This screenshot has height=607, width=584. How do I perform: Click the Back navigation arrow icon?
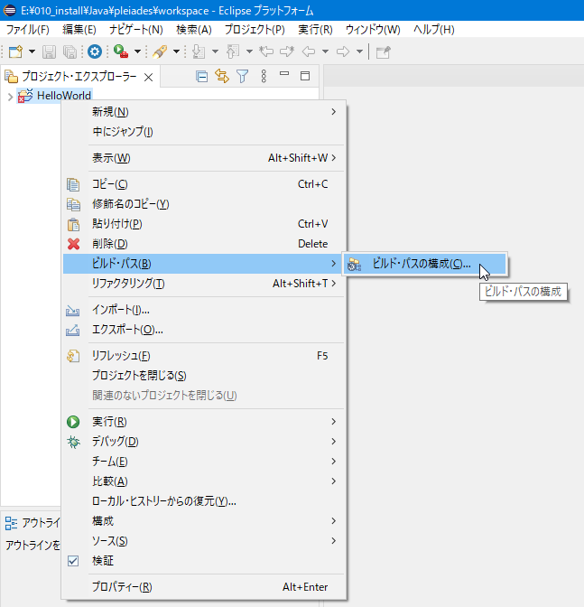coord(309,51)
